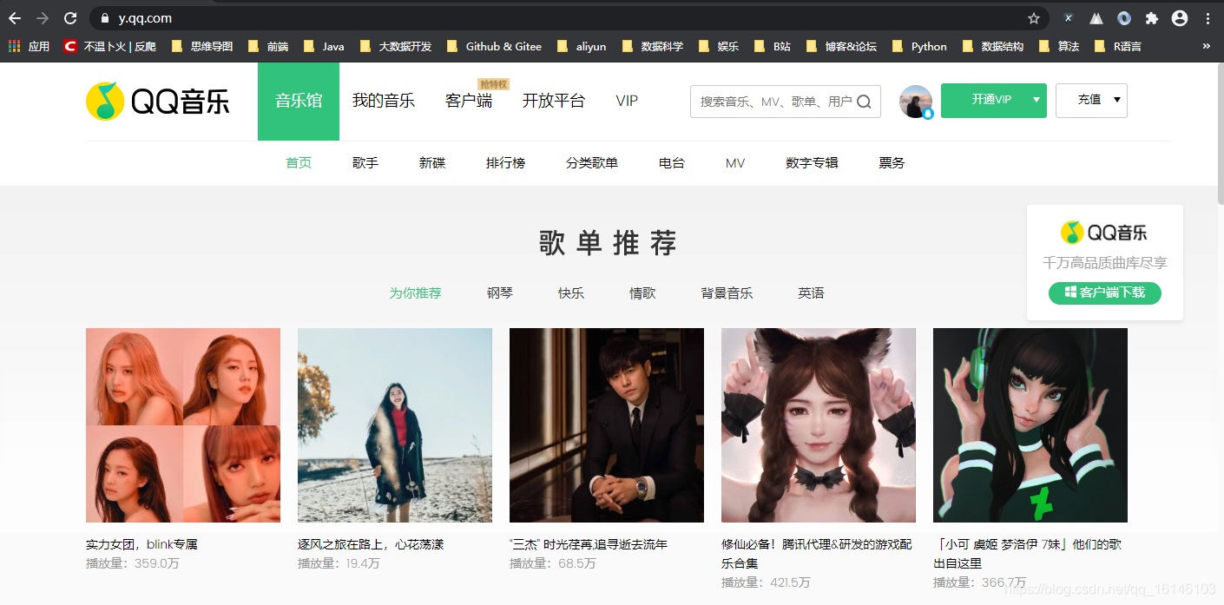Expand the Python bookmark folder
This screenshot has width=1224, height=605.
[919, 47]
